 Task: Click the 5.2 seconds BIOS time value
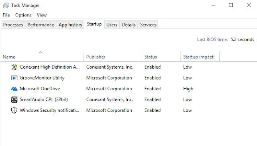[x=243, y=39]
